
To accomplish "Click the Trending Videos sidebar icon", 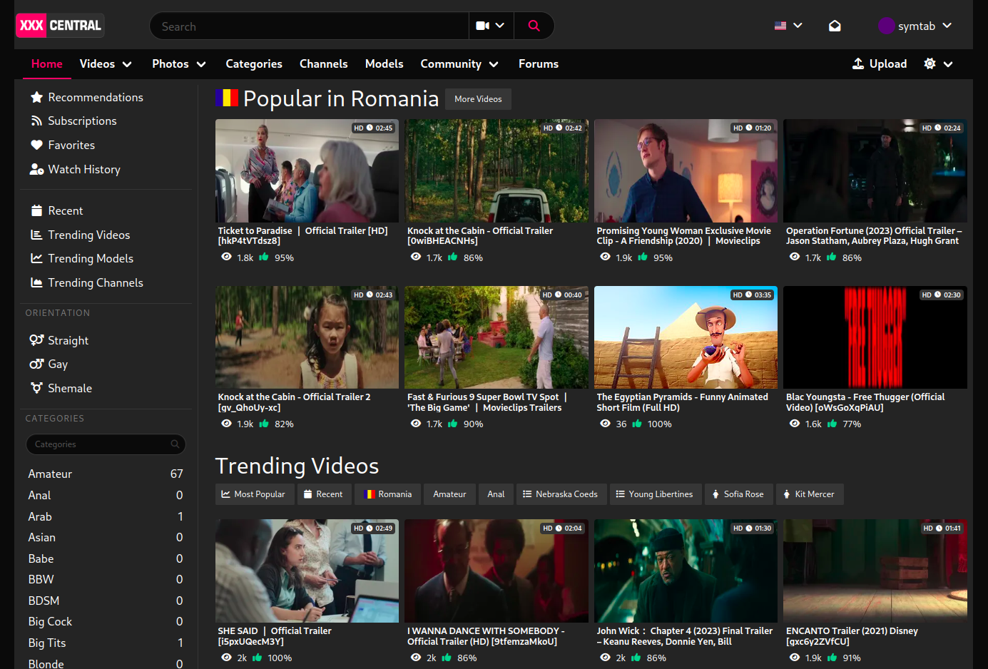I will [36, 235].
